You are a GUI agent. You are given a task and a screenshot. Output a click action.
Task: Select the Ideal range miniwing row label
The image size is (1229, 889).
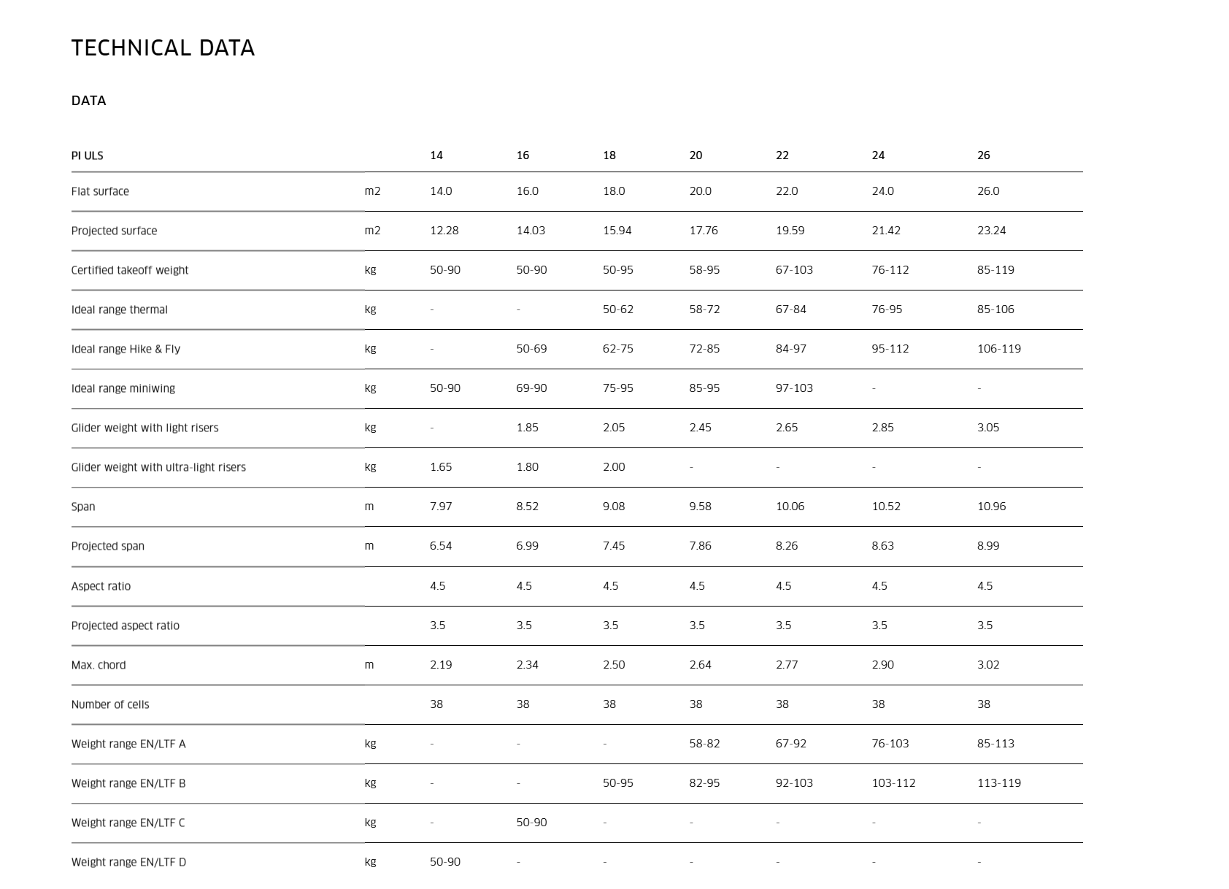click(x=123, y=388)
